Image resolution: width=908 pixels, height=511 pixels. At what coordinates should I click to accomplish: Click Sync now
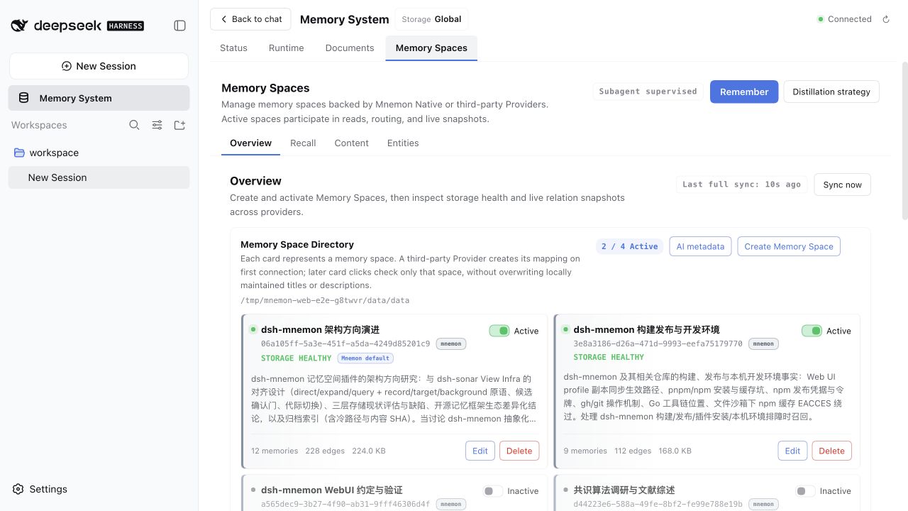842,185
